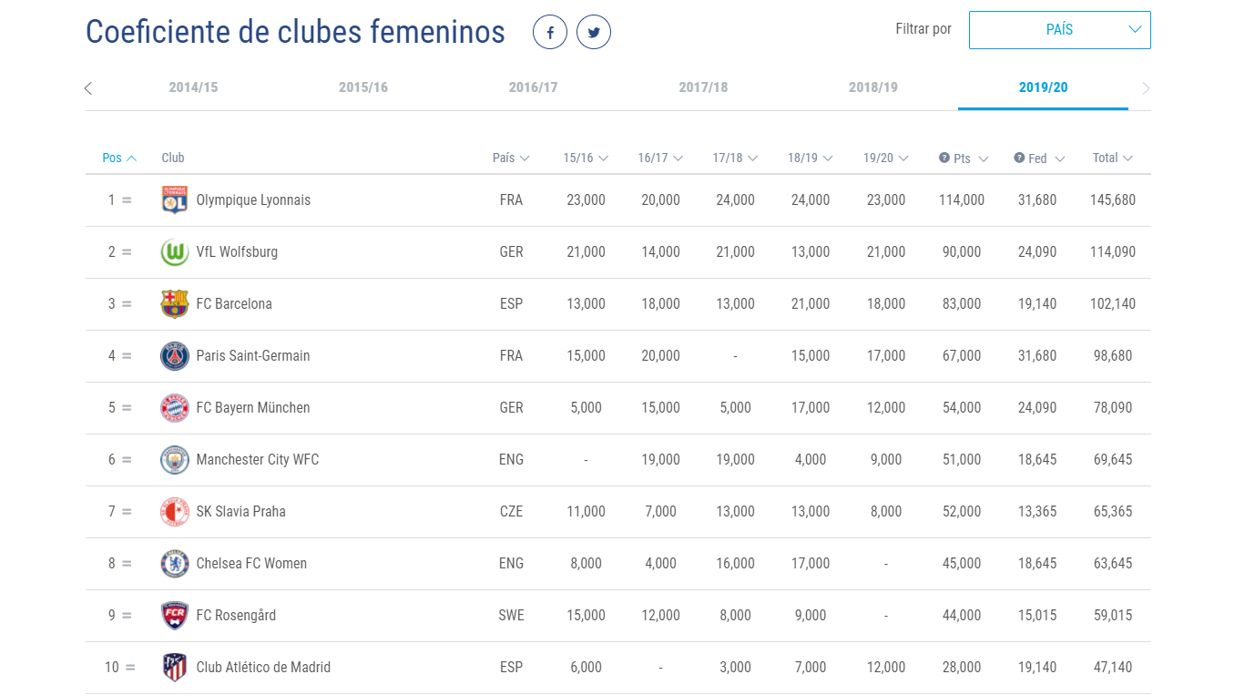Screen dimensions: 1255x695
Task: Switch to the 2014/15 season tab
Action: coord(193,87)
